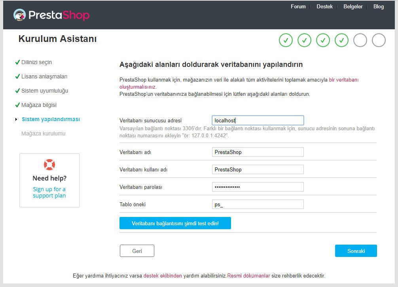
Task: Go to Dilinizi seçin step
Action: coord(36,62)
